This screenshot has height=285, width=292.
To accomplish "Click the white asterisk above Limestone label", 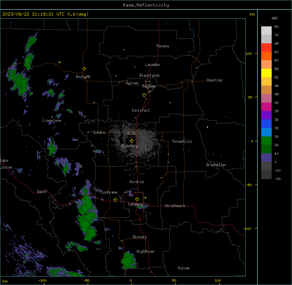I will coord(52,117).
